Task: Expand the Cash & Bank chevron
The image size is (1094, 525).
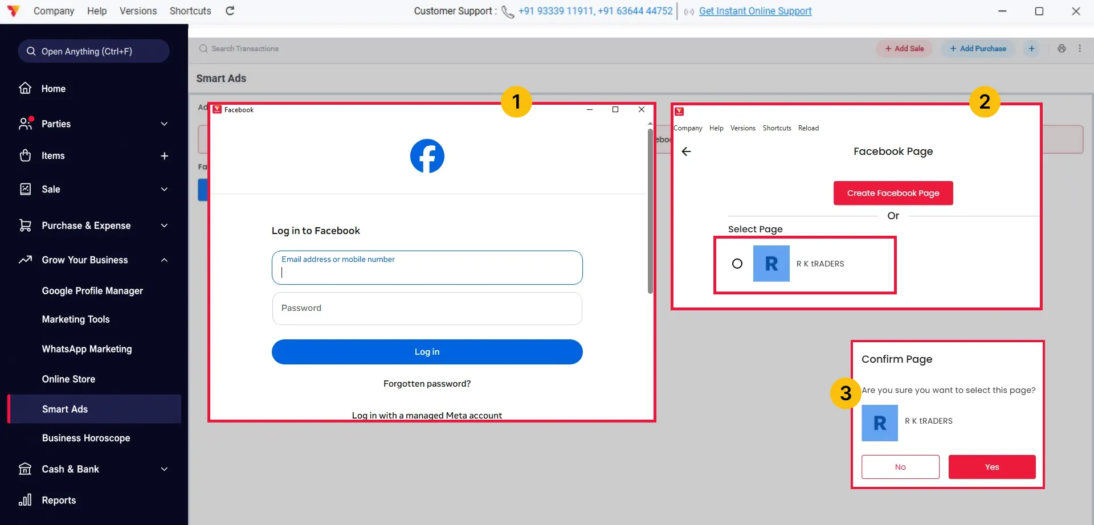Action: [164, 469]
